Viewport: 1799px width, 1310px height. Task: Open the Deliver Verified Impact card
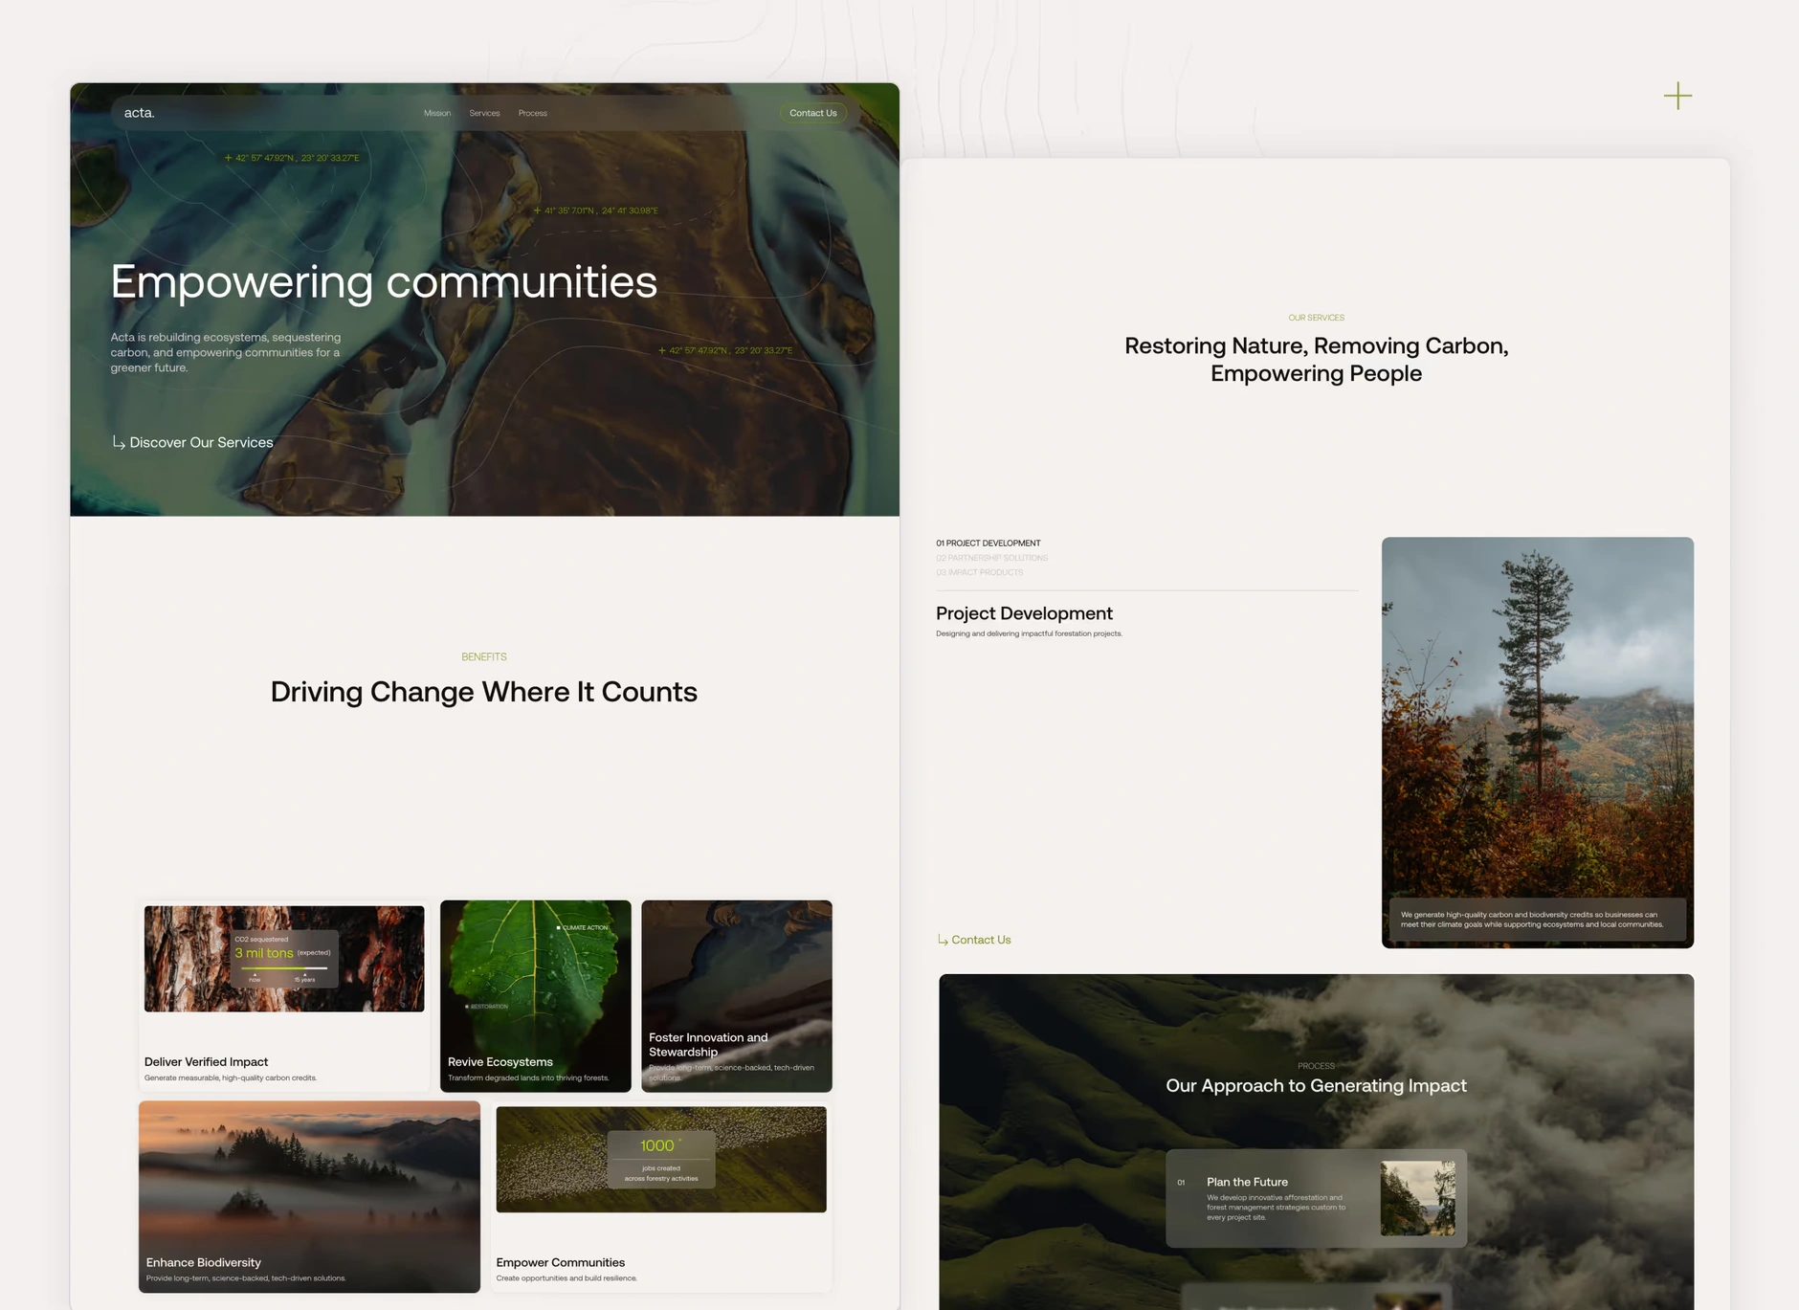(x=284, y=995)
